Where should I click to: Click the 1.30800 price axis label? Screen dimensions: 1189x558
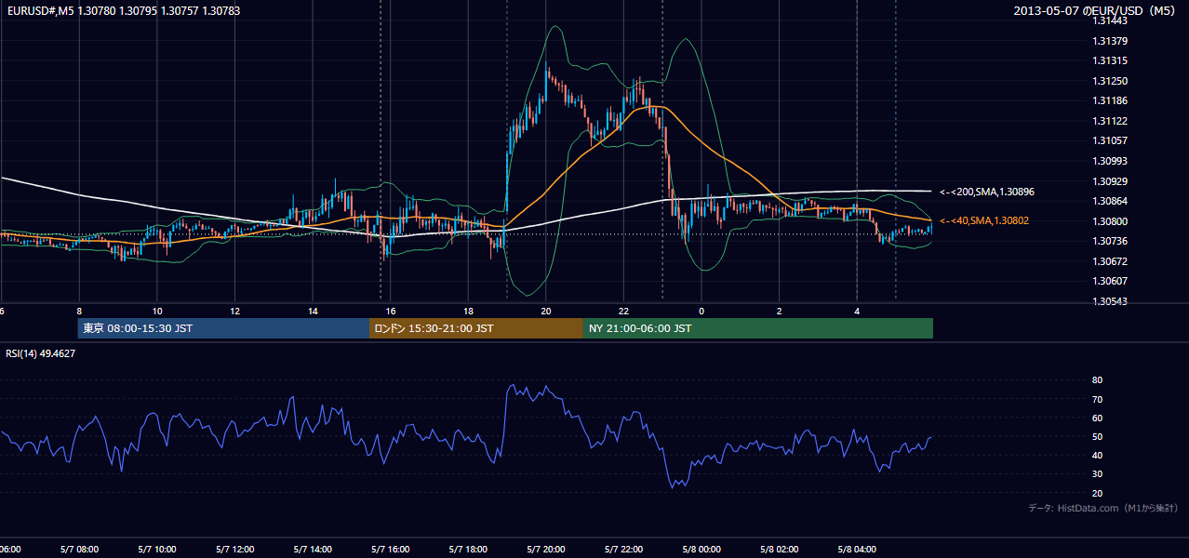1110,221
